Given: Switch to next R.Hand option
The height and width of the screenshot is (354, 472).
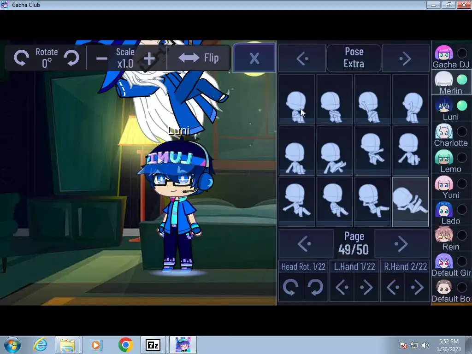Looking at the screenshot, I should tap(417, 288).
